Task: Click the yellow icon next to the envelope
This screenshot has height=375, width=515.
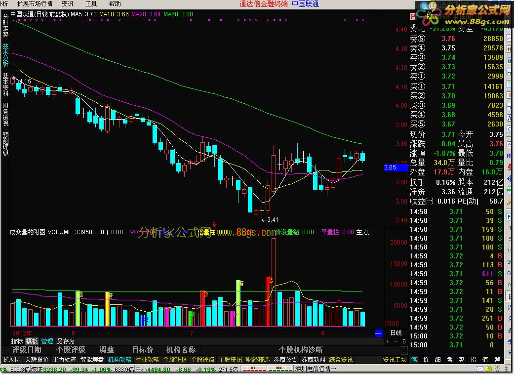Action: (489, 369)
